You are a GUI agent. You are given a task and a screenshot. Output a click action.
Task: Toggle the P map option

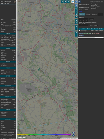76,26
